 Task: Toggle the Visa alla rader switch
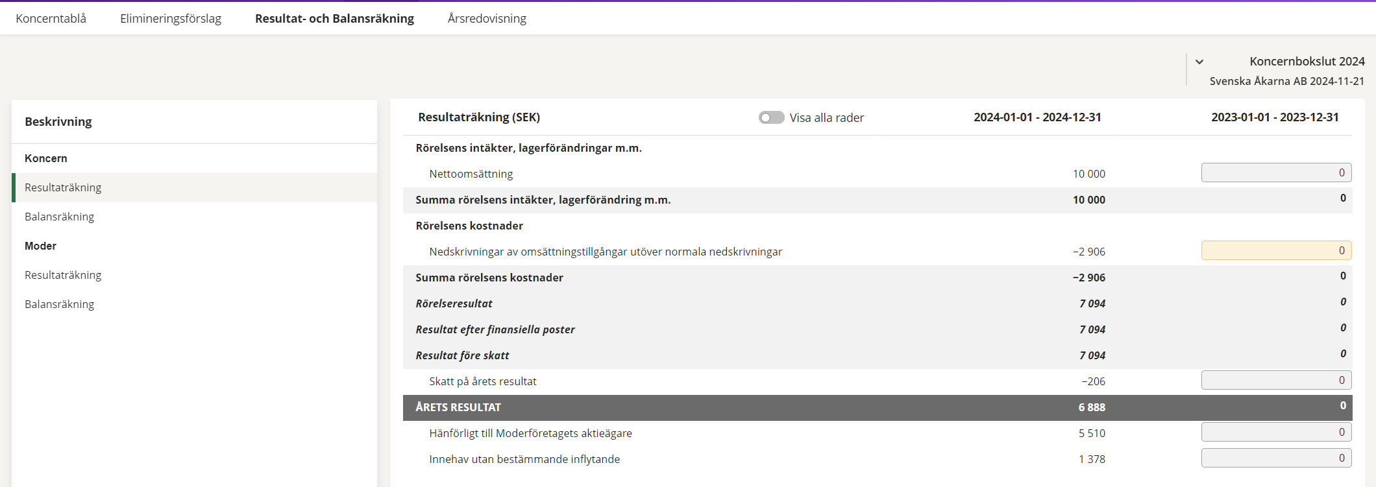(771, 117)
